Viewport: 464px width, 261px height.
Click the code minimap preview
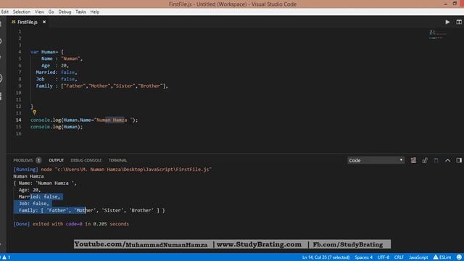[437, 34]
